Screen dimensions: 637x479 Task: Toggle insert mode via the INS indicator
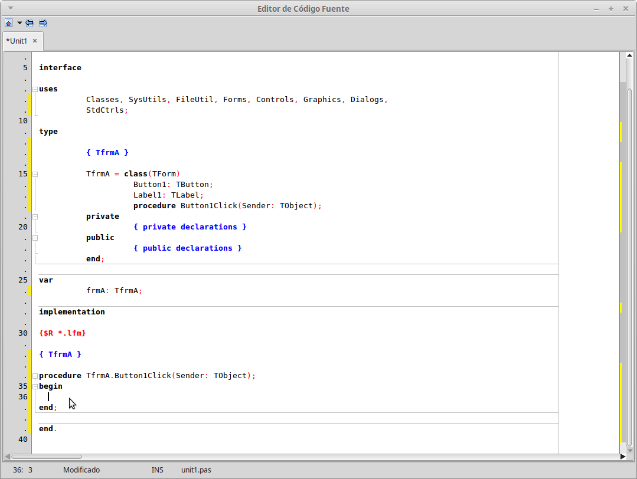tap(157, 470)
